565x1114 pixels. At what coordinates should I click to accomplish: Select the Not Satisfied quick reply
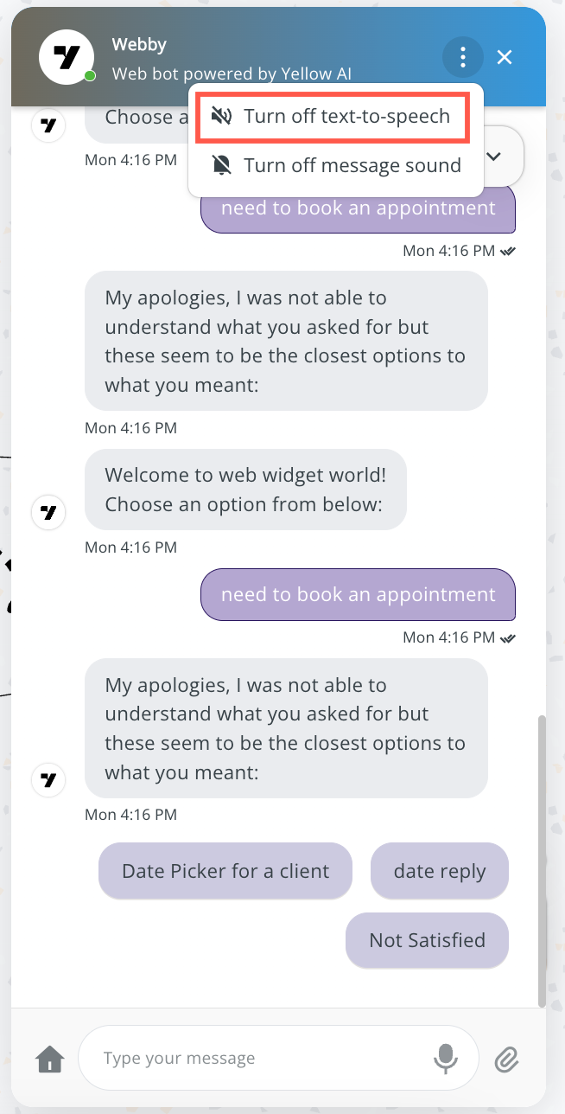(427, 940)
